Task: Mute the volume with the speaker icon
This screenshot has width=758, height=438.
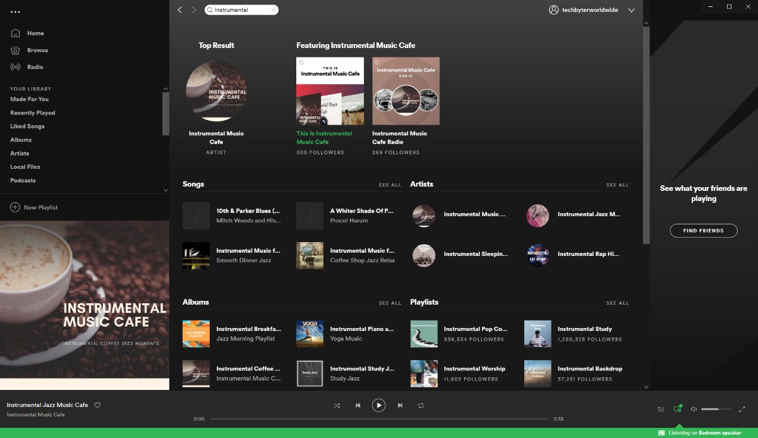Action: pyautogui.click(x=694, y=409)
